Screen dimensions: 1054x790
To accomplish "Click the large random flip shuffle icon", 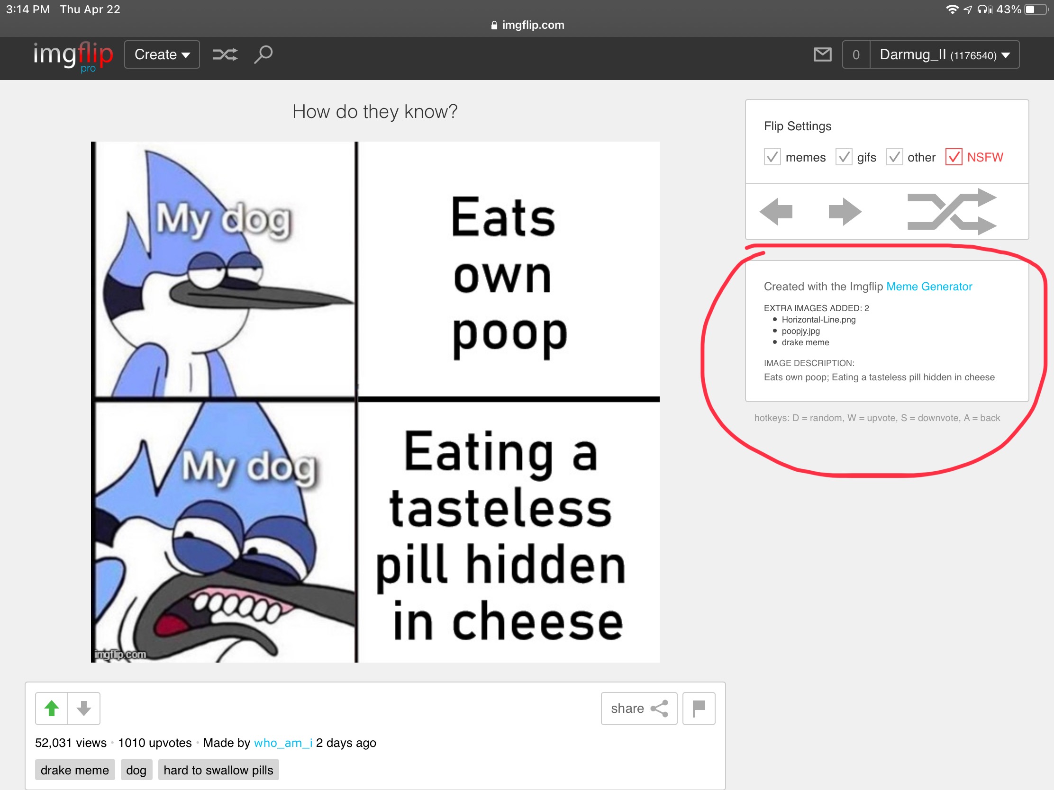I will [x=952, y=211].
